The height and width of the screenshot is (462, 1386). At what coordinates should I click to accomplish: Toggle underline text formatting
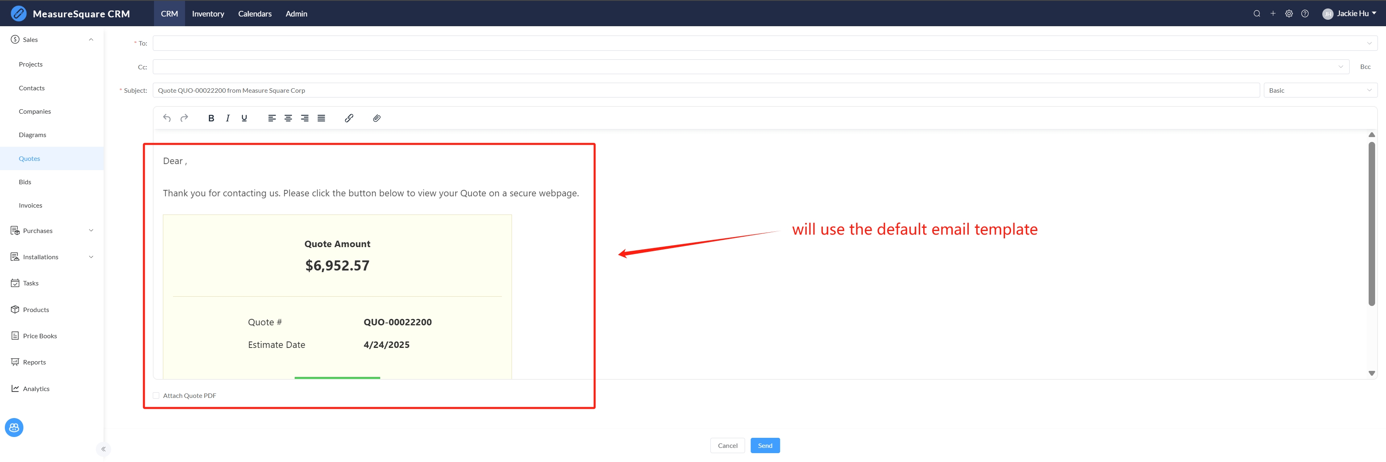click(244, 118)
